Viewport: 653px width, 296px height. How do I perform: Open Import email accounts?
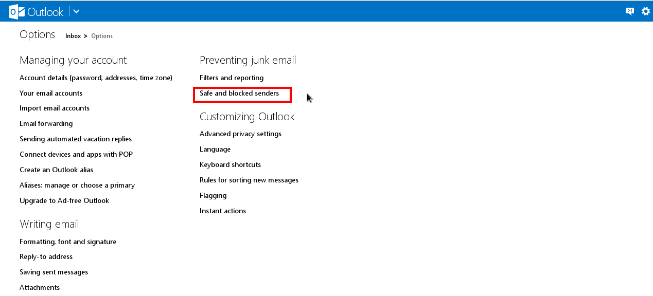coord(54,108)
